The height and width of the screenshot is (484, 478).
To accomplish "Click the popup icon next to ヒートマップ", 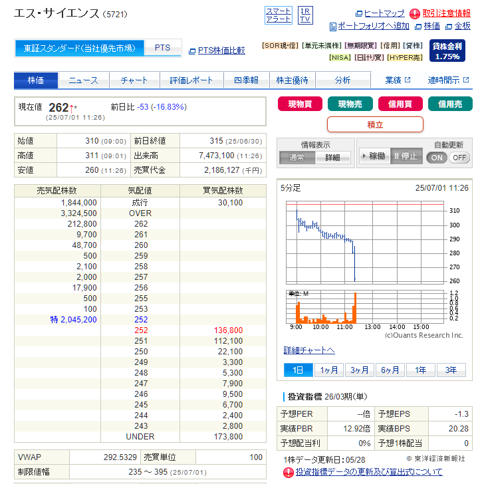I will 359,13.
